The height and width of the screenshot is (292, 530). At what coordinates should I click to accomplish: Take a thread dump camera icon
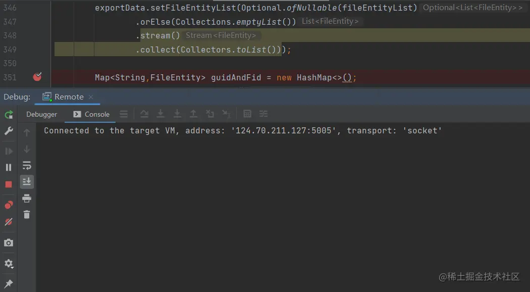click(x=9, y=242)
